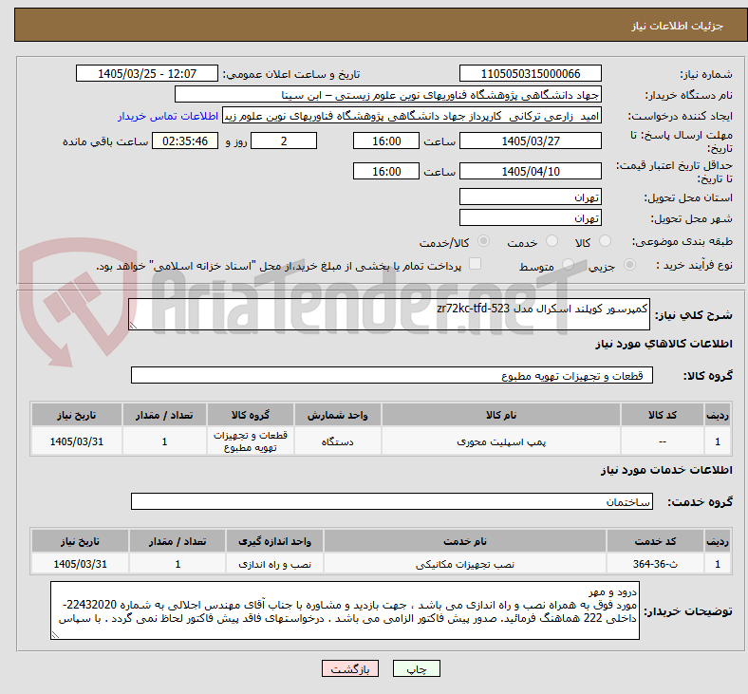Click the response deadline date 1405/03/27

click(530, 141)
